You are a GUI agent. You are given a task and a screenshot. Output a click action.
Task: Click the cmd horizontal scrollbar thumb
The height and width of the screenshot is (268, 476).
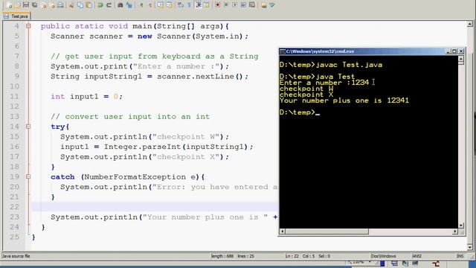coord(327,232)
